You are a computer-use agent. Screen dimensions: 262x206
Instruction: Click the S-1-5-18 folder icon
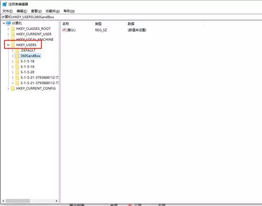pos(17,61)
